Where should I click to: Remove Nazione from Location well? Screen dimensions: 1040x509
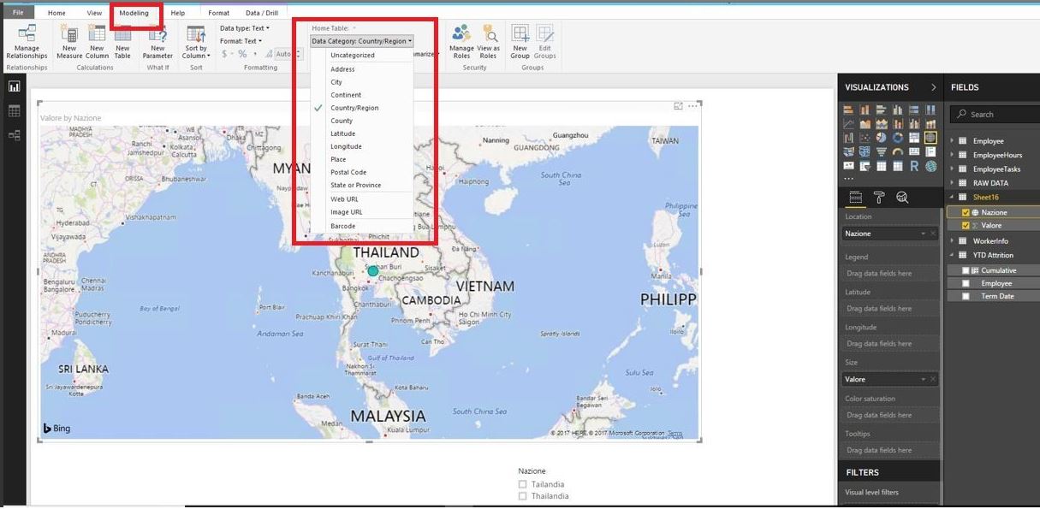933,234
